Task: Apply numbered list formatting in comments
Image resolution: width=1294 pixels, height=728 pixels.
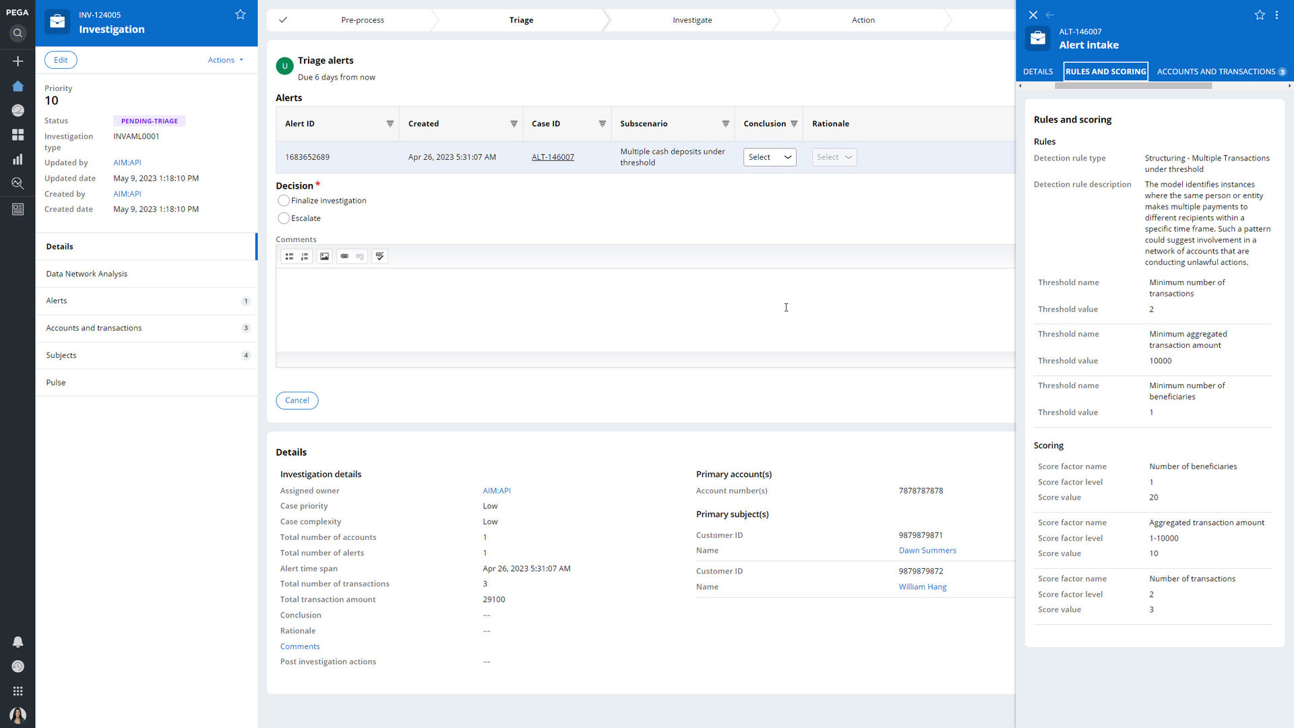Action: coord(305,256)
